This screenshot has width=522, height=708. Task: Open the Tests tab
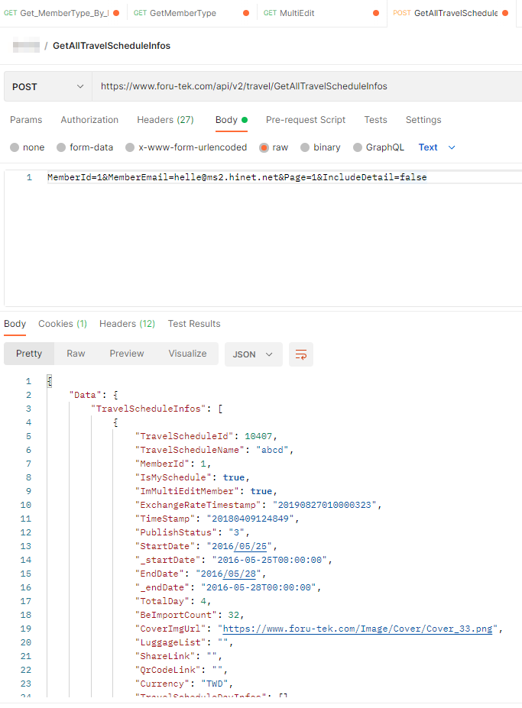[x=375, y=120]
